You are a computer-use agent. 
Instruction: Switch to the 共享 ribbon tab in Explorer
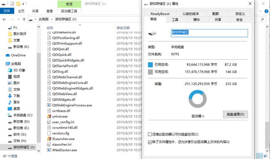tap(35, 11)
